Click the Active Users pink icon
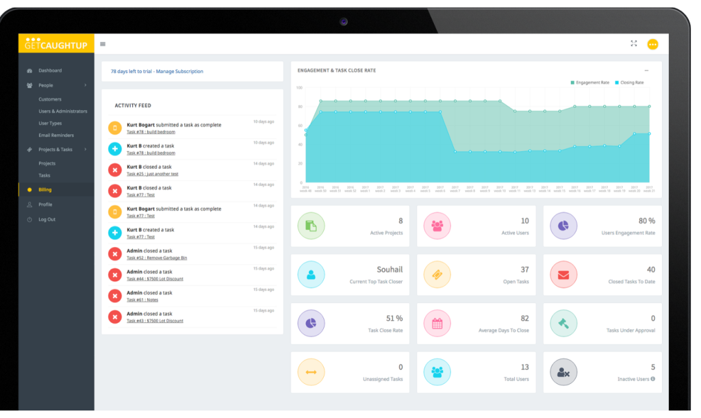Screen dimensions: 701x418 [x=437, y=226]
